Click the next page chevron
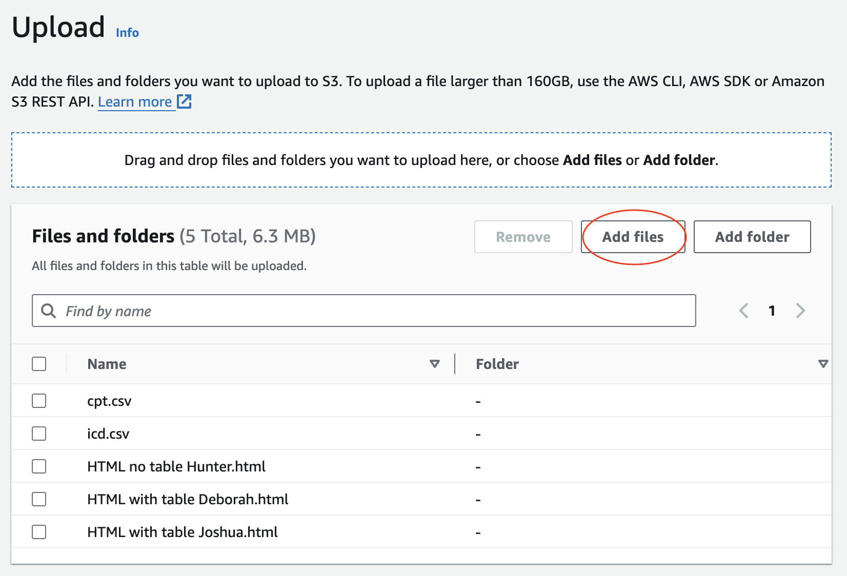 800,311
